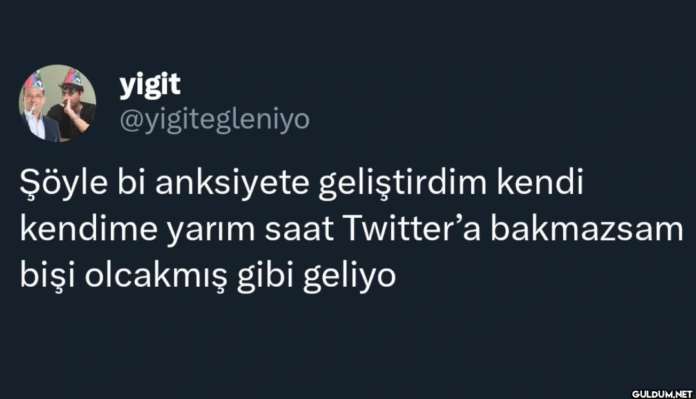Select the word saat in tweet text
This screenshot has height=399, width=696.
(x=299, y=230)
